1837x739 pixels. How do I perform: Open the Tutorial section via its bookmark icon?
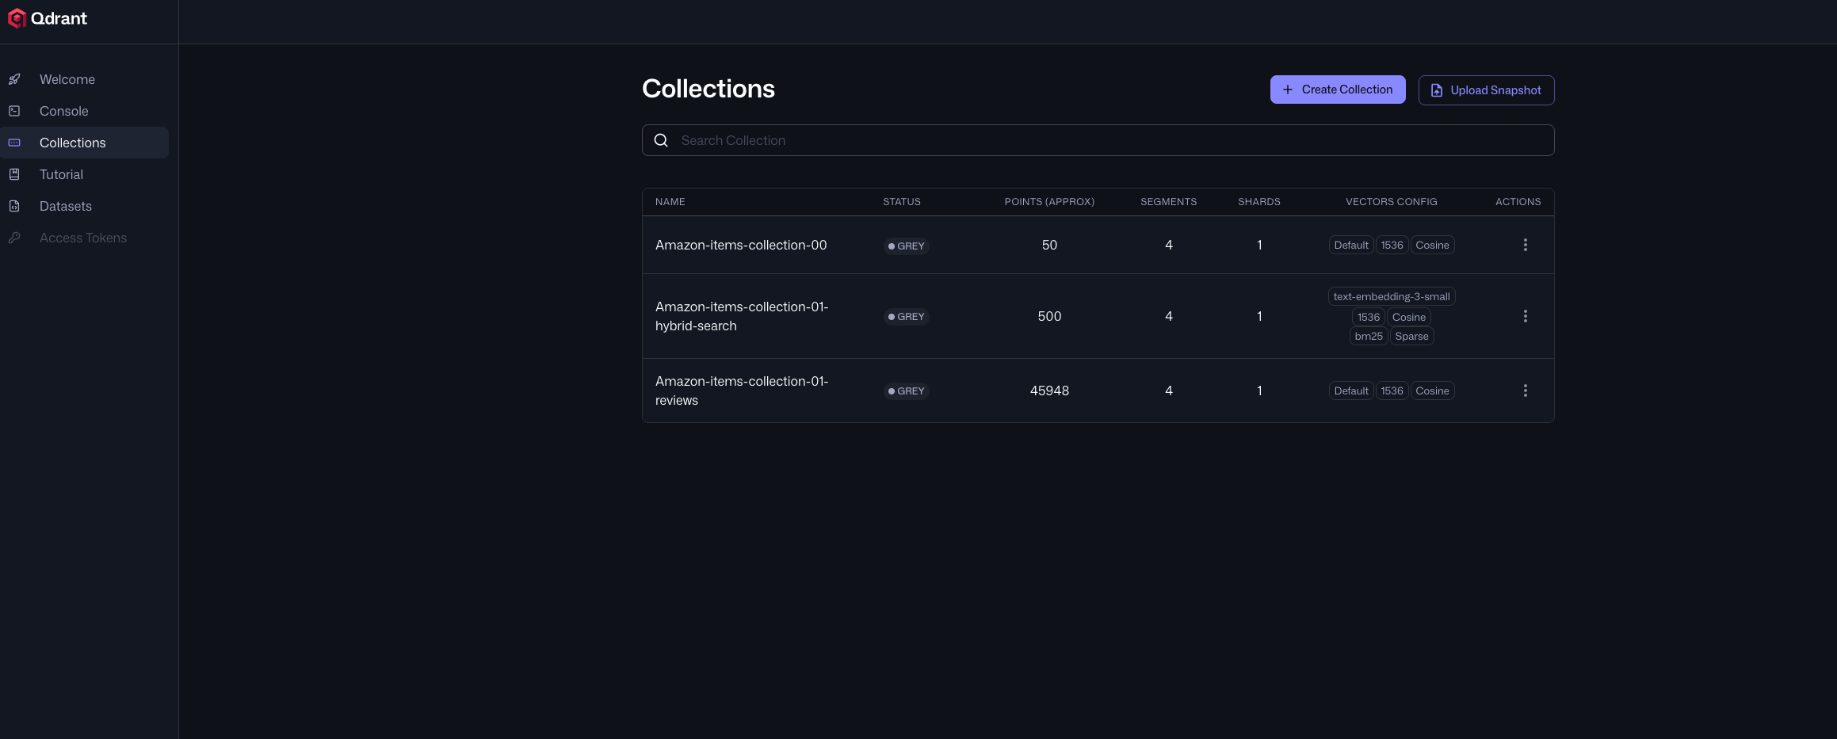(15, 174)
